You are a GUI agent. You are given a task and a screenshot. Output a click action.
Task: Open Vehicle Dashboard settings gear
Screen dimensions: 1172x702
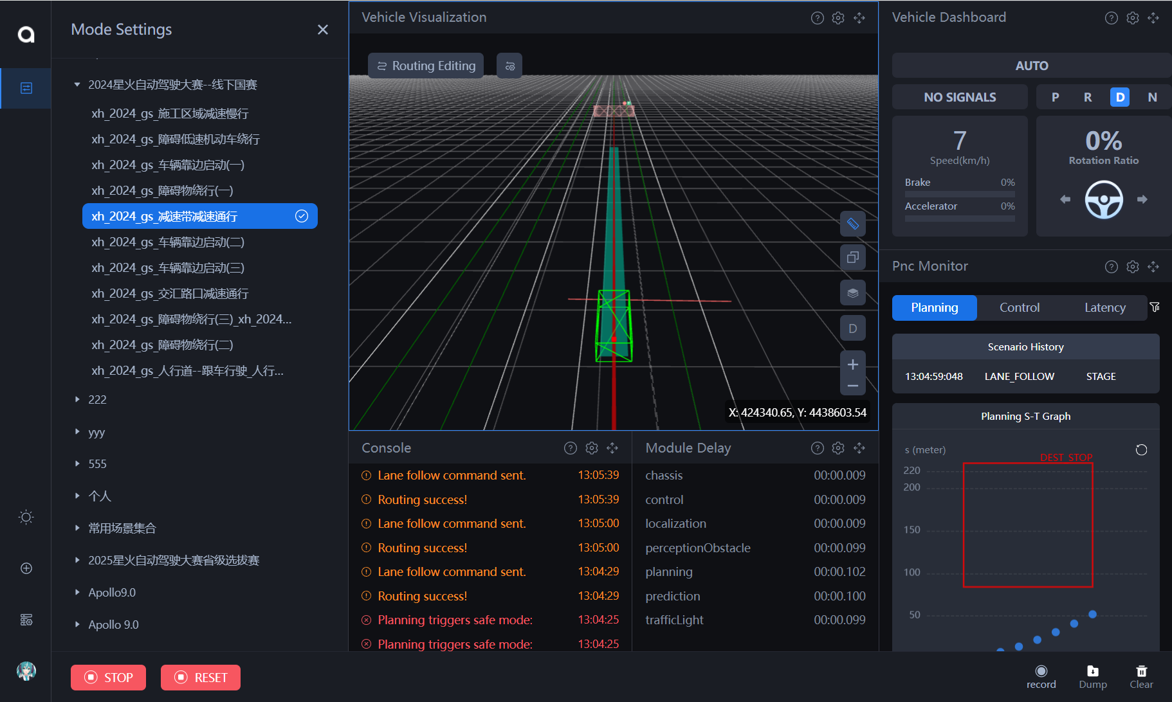[x=1132, y=18]
